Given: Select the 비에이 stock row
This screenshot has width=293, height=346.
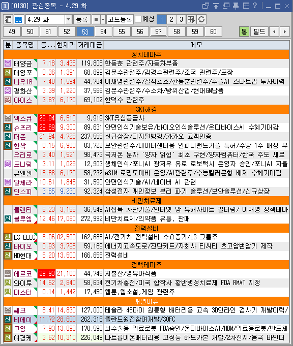Looking at the screenshot, I should [146, 319].
